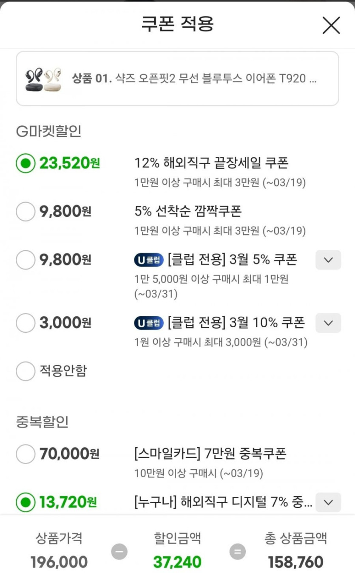
Task: Click the U클럽 badge on 10% coupon
Action: point(149,323)
